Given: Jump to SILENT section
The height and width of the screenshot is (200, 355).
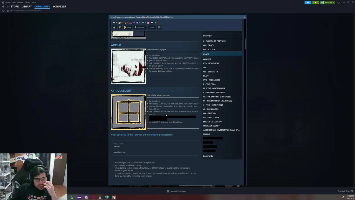Looking at the screenshot, I should (x=206, y=76).
